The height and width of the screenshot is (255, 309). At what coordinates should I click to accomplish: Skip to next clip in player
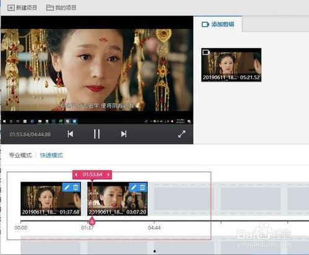[124, 134]
